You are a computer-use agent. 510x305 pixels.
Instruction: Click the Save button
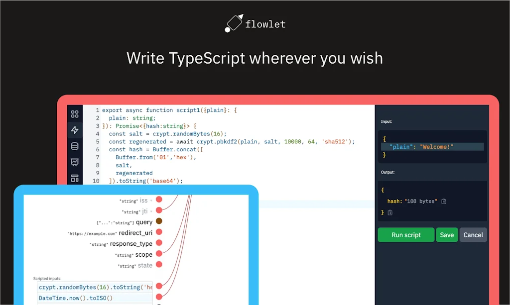[447, 234]
